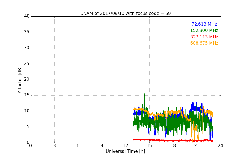The image size is (245, 163).
Task: Click the y-axis tick label '20'
Action: coord(27,80)
